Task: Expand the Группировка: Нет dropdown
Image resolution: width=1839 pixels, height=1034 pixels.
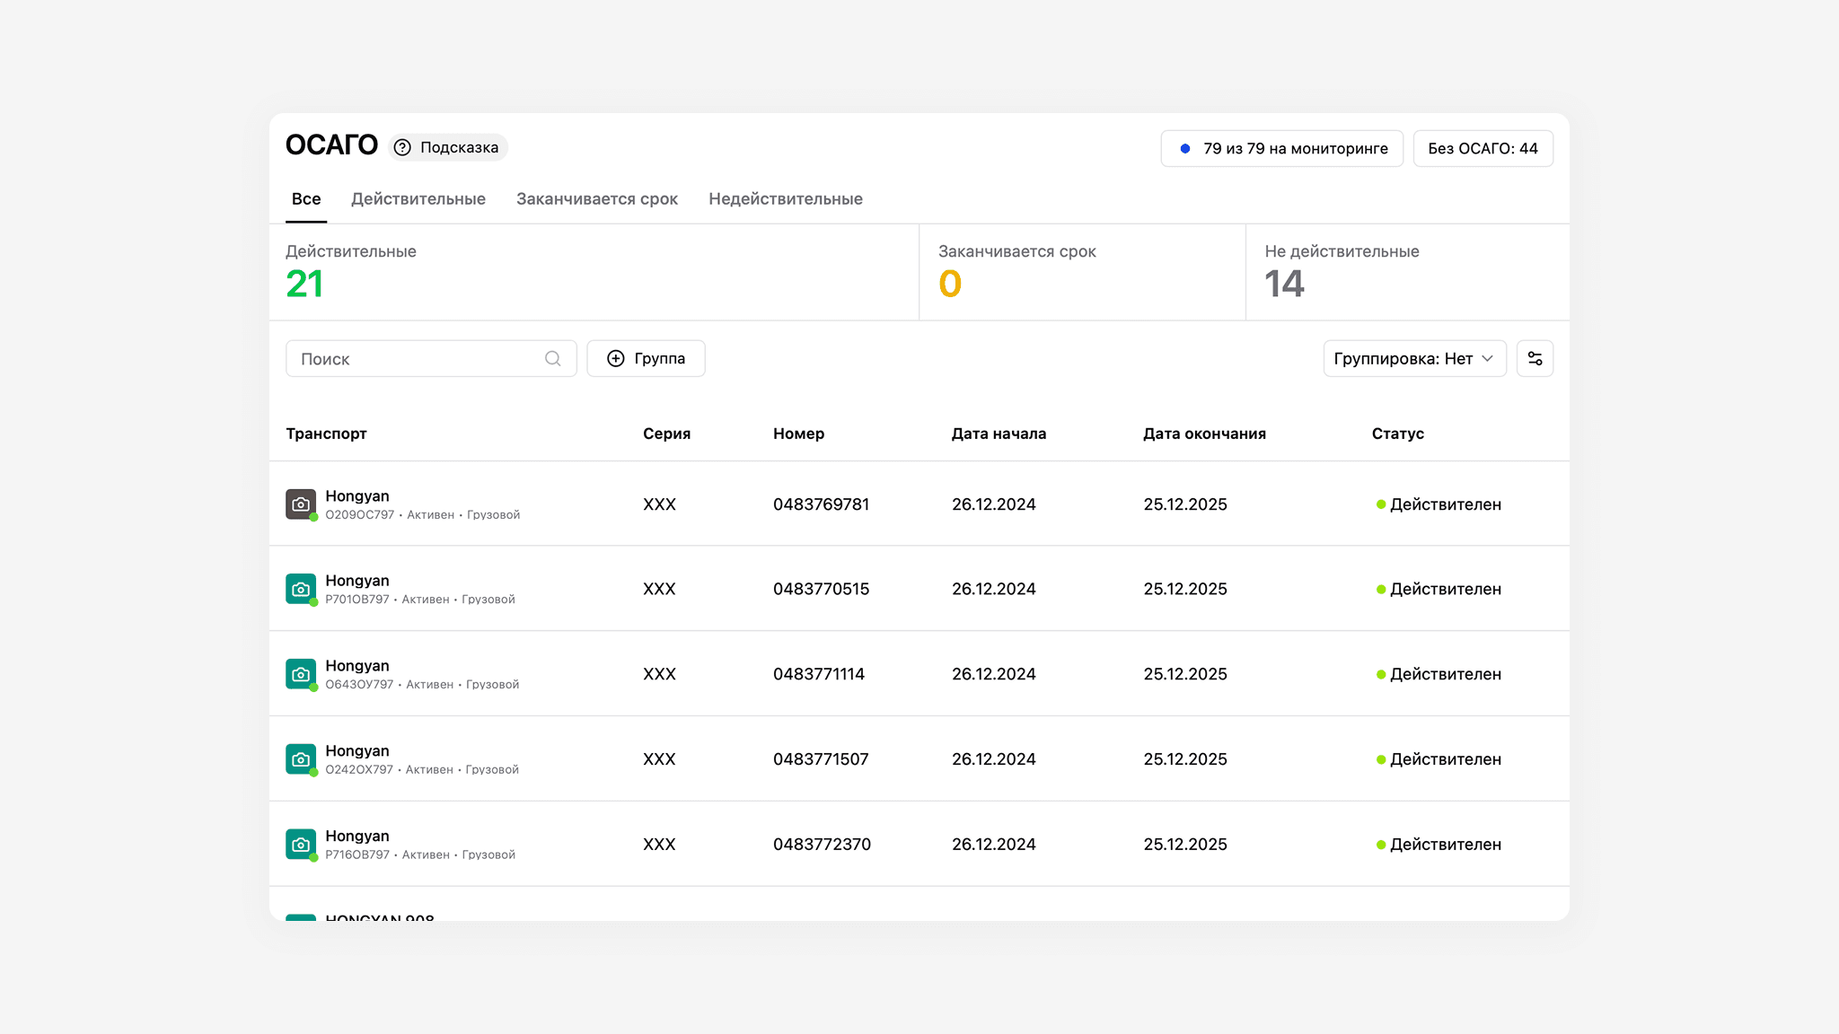Action: pyautogui.click(x=1414, y=358)
